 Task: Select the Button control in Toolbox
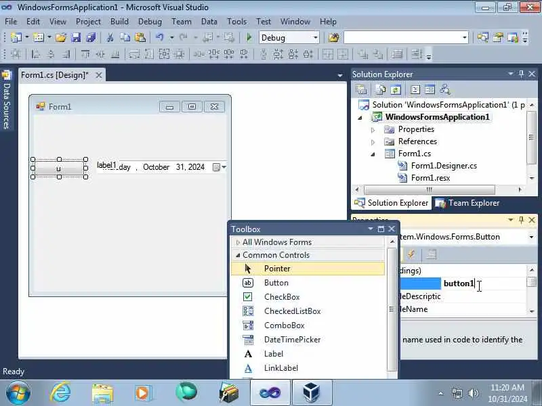click(x=308, y=283)
